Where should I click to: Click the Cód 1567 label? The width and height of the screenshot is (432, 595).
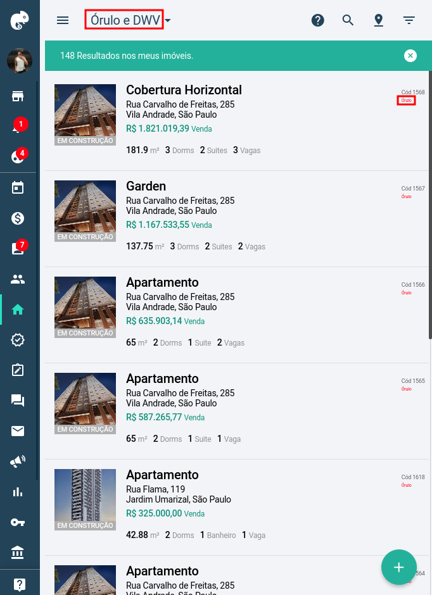413,189
